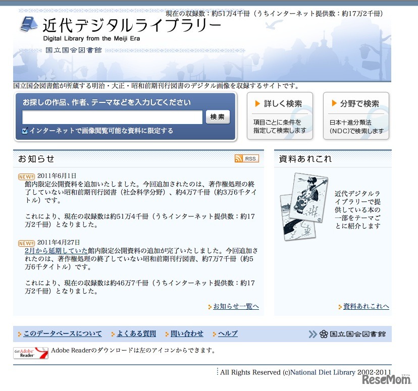Click the 近代デジタルライブラリー site title

[132, 26]
